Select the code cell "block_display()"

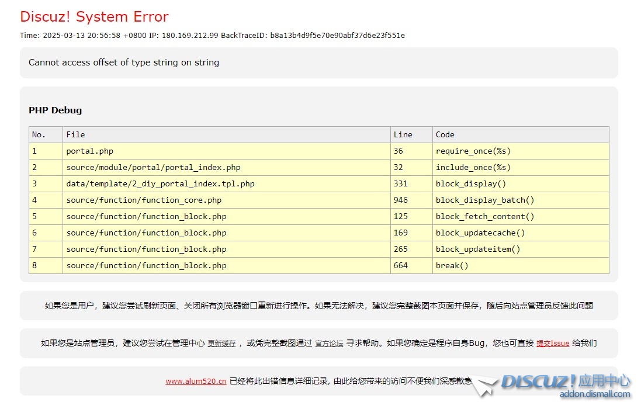point(521,184)
